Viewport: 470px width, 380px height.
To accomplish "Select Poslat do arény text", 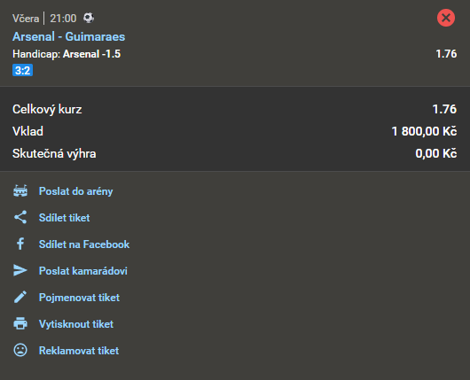I will (x=76, y=191).
